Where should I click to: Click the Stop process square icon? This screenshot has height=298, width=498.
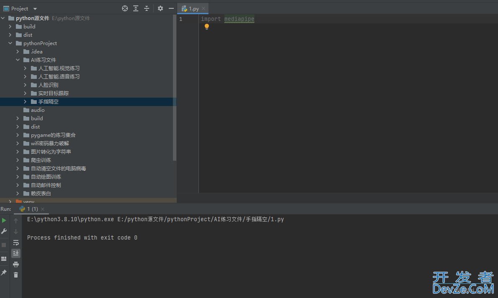(4, 245)
